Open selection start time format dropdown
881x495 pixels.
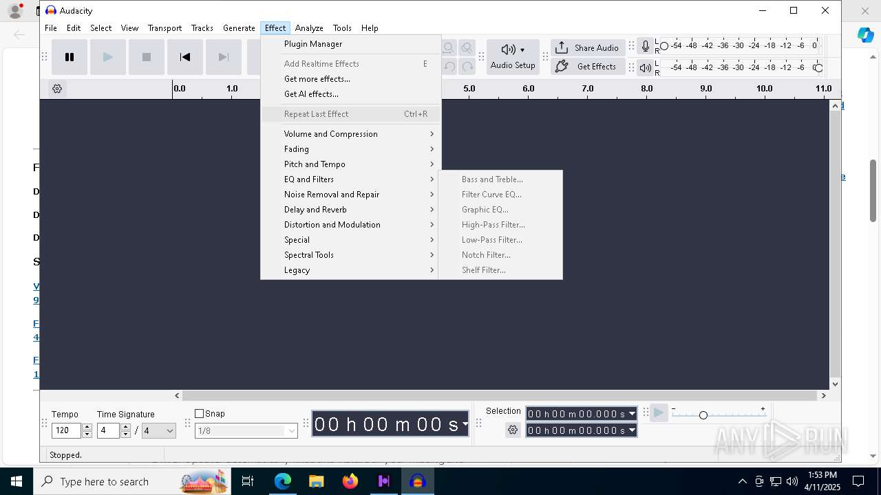pyautogui.click(x=632, y=414)
